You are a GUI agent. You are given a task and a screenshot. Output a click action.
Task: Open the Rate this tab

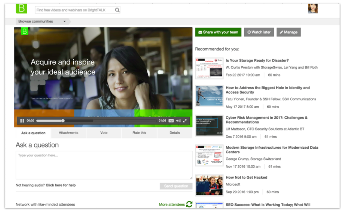139,133
